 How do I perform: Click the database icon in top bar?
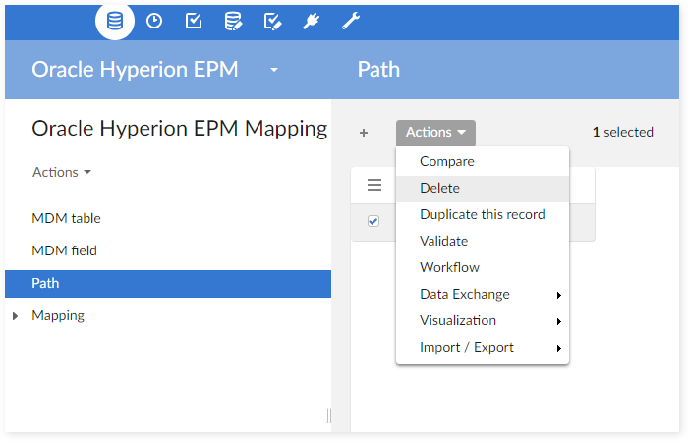coord(115,21)
